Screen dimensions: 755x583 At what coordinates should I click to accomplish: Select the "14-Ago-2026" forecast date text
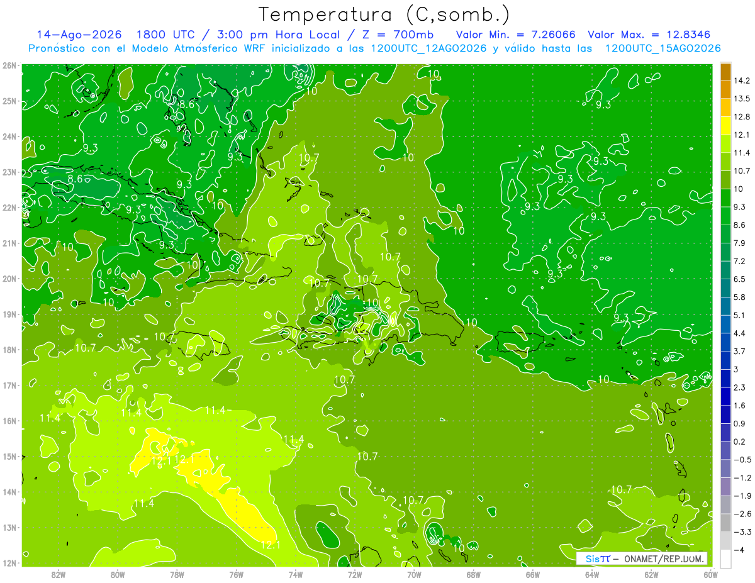79,35
